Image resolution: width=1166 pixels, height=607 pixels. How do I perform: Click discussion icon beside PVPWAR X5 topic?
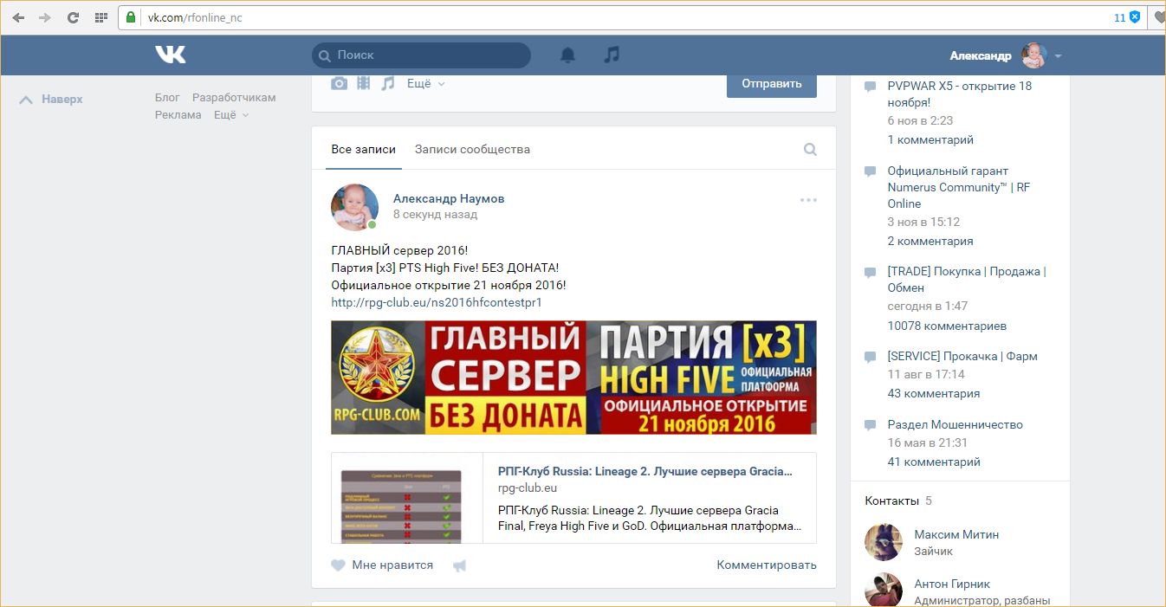[x=871, y=86]
